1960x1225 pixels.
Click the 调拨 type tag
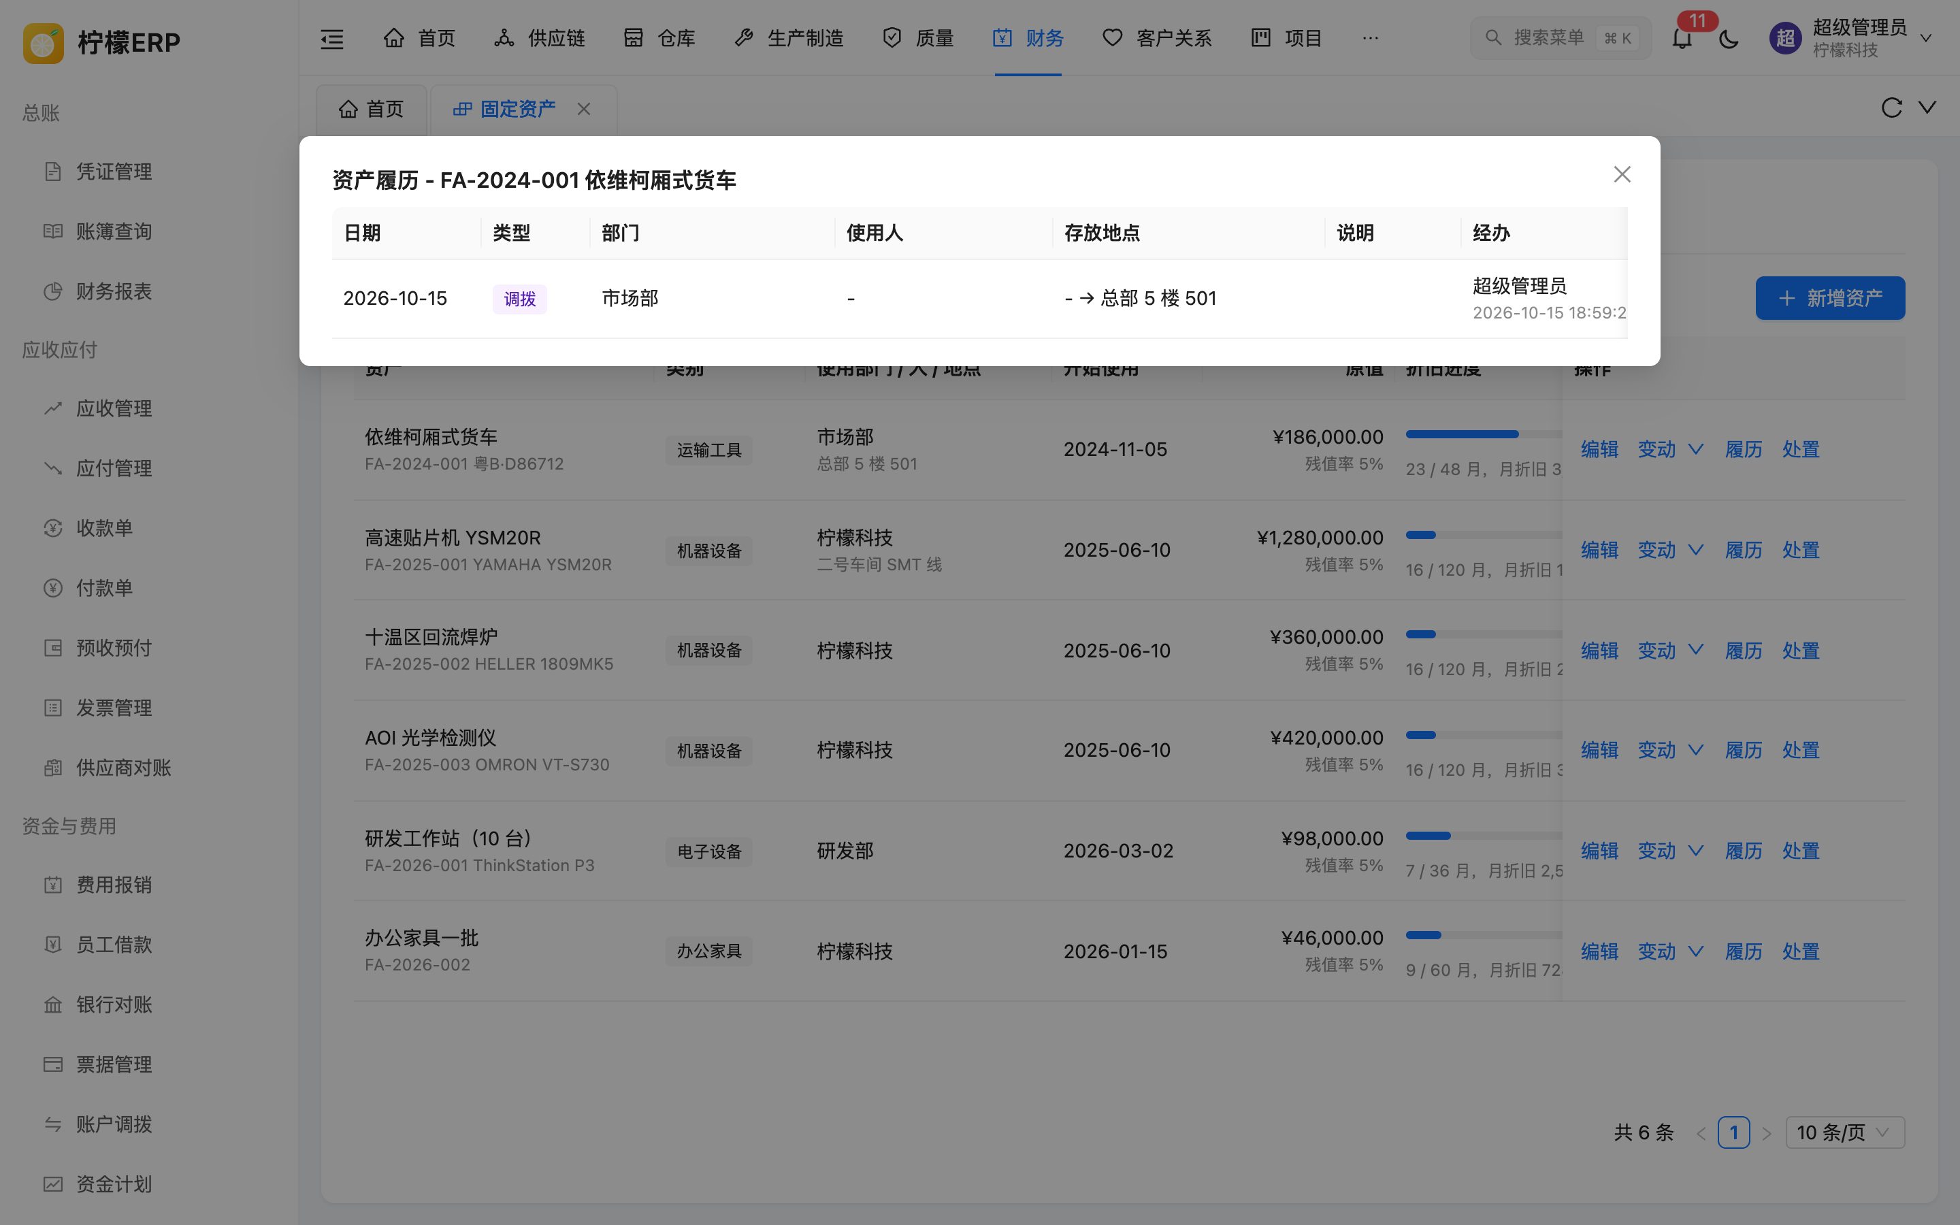point(519,299)
